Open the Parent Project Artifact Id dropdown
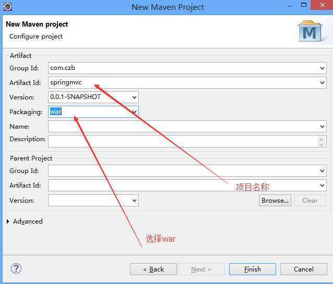 click(322, 185)
